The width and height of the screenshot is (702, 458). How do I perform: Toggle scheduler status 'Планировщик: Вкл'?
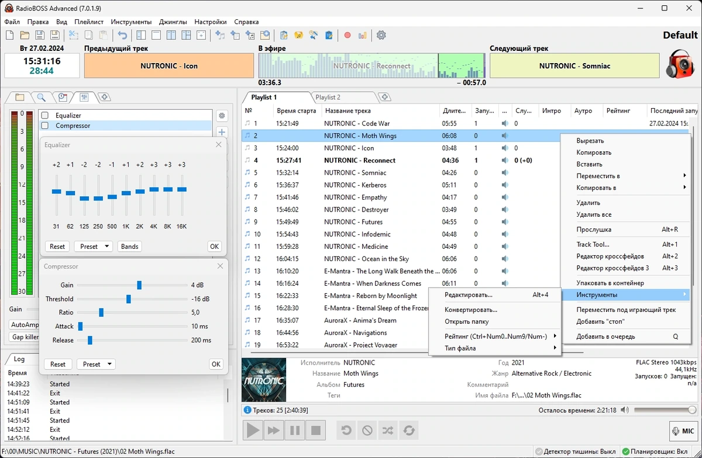pos(655,452)
